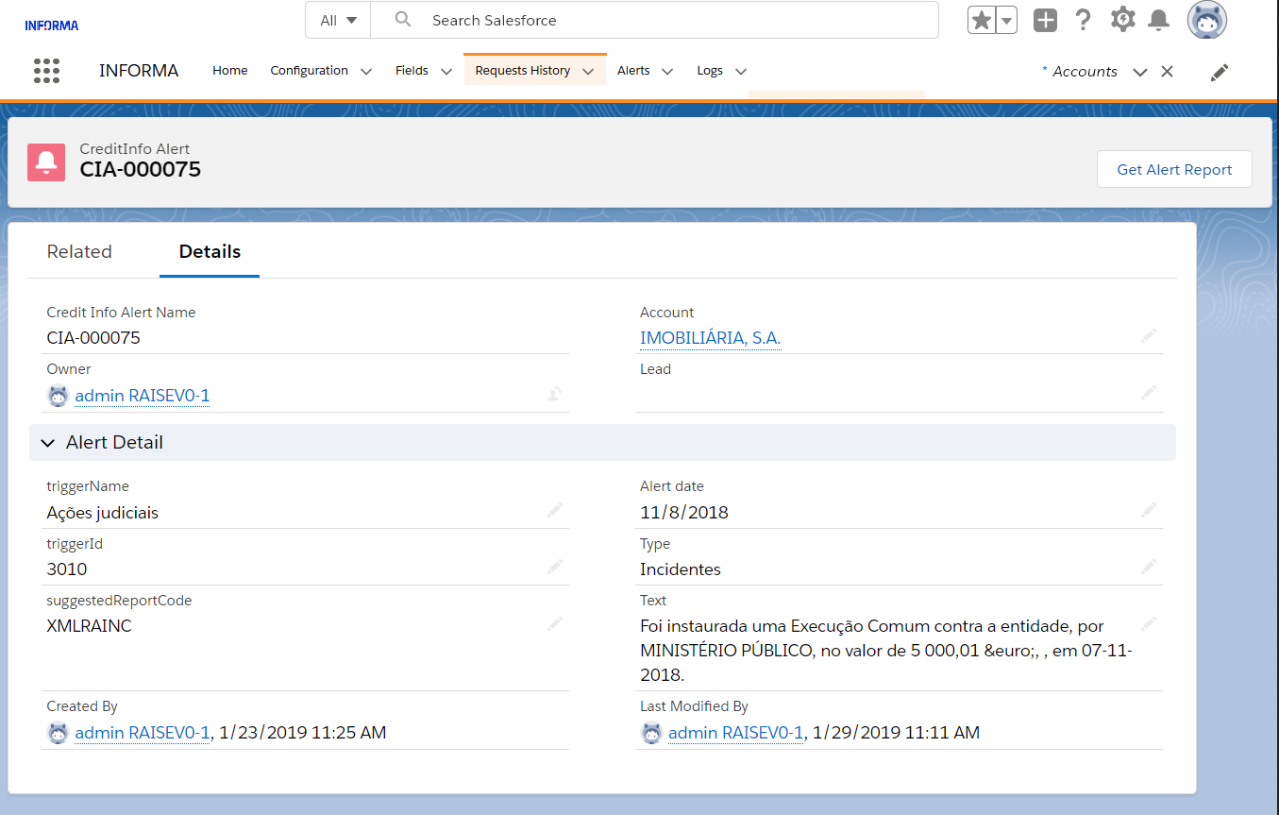This screenshot has width=1279, height=815.
Task: Expand the Alerts navigation dropdown
Action: point(667,72)
